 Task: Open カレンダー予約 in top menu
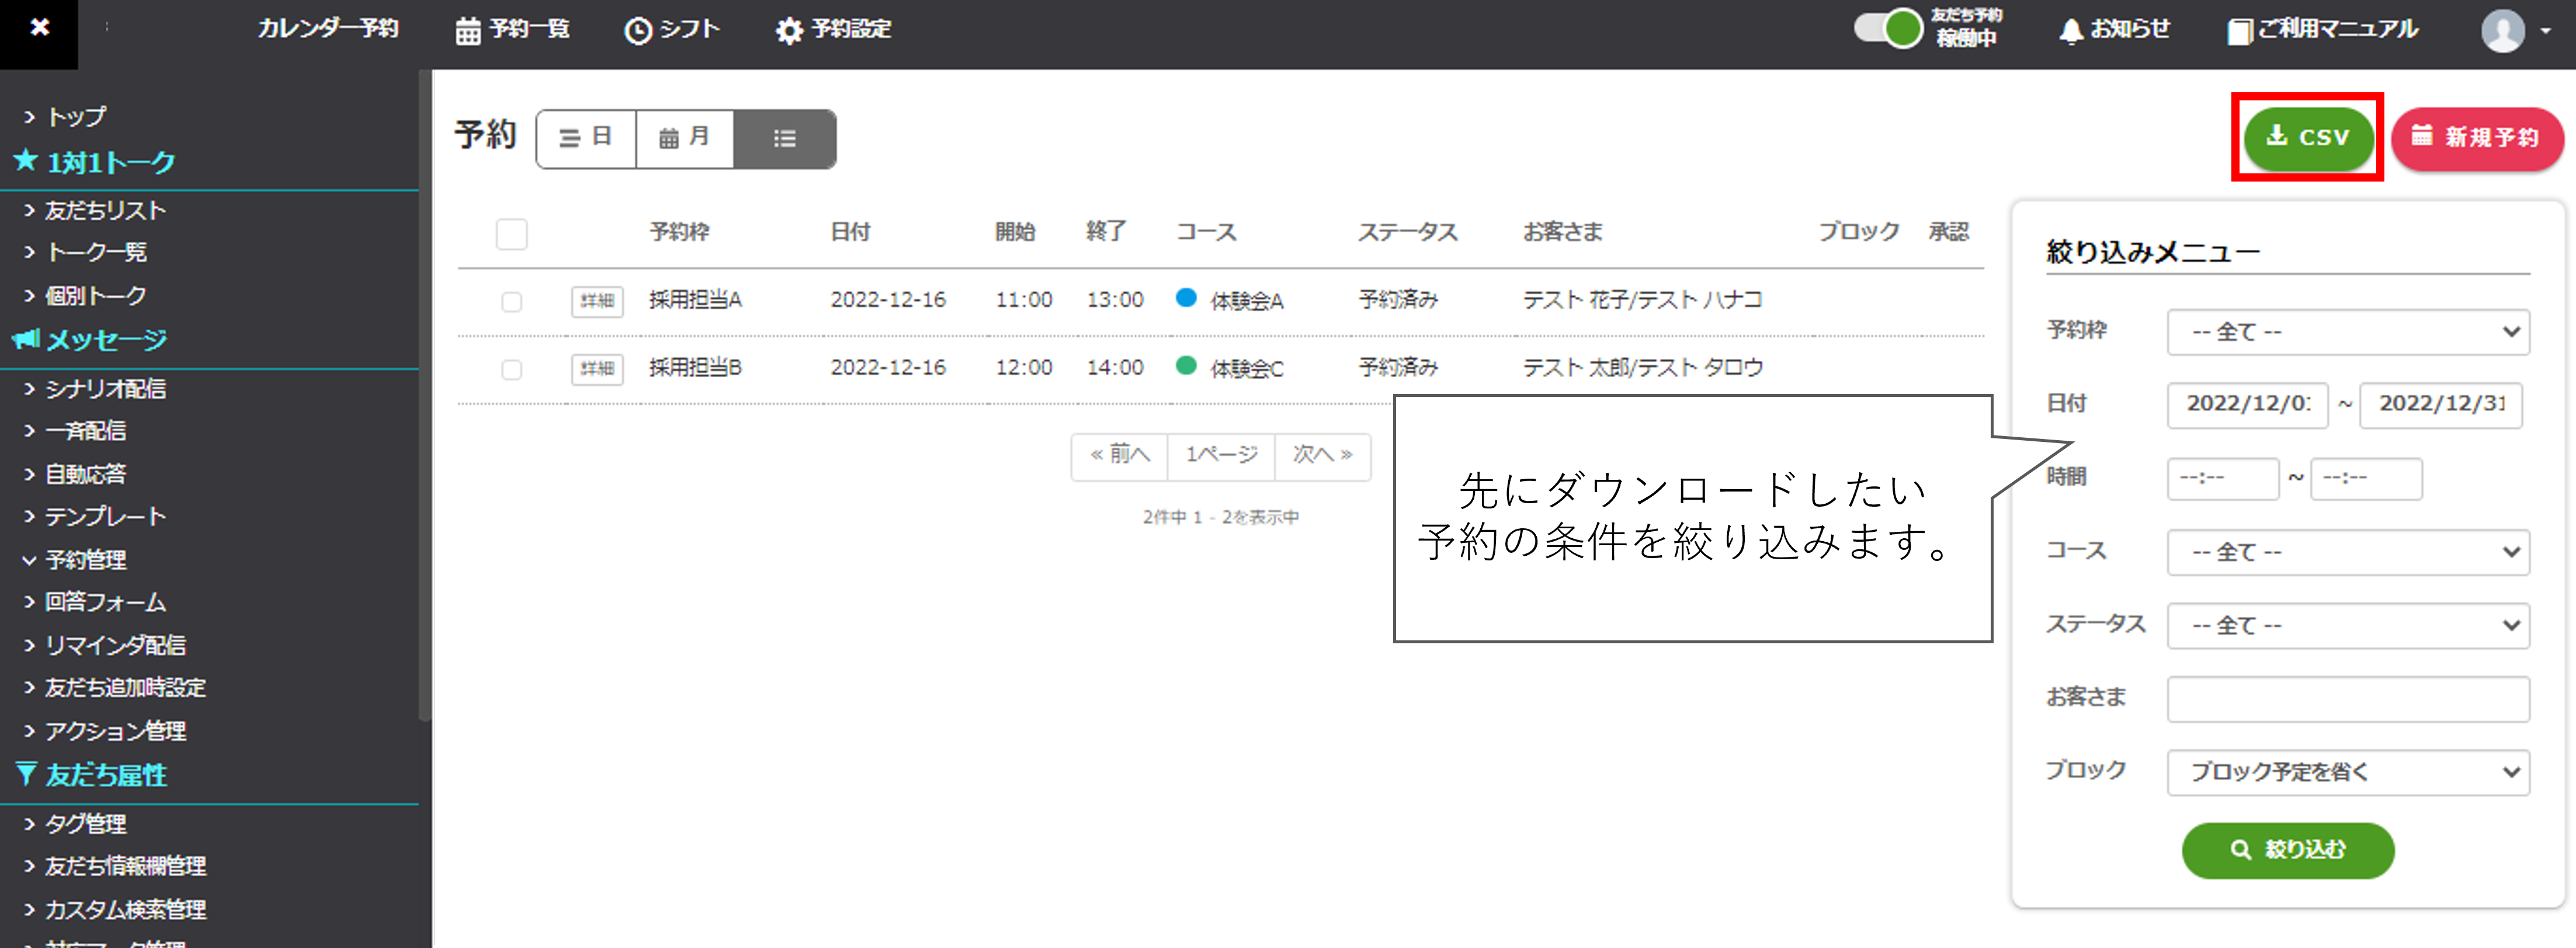(x=328, y=29)
